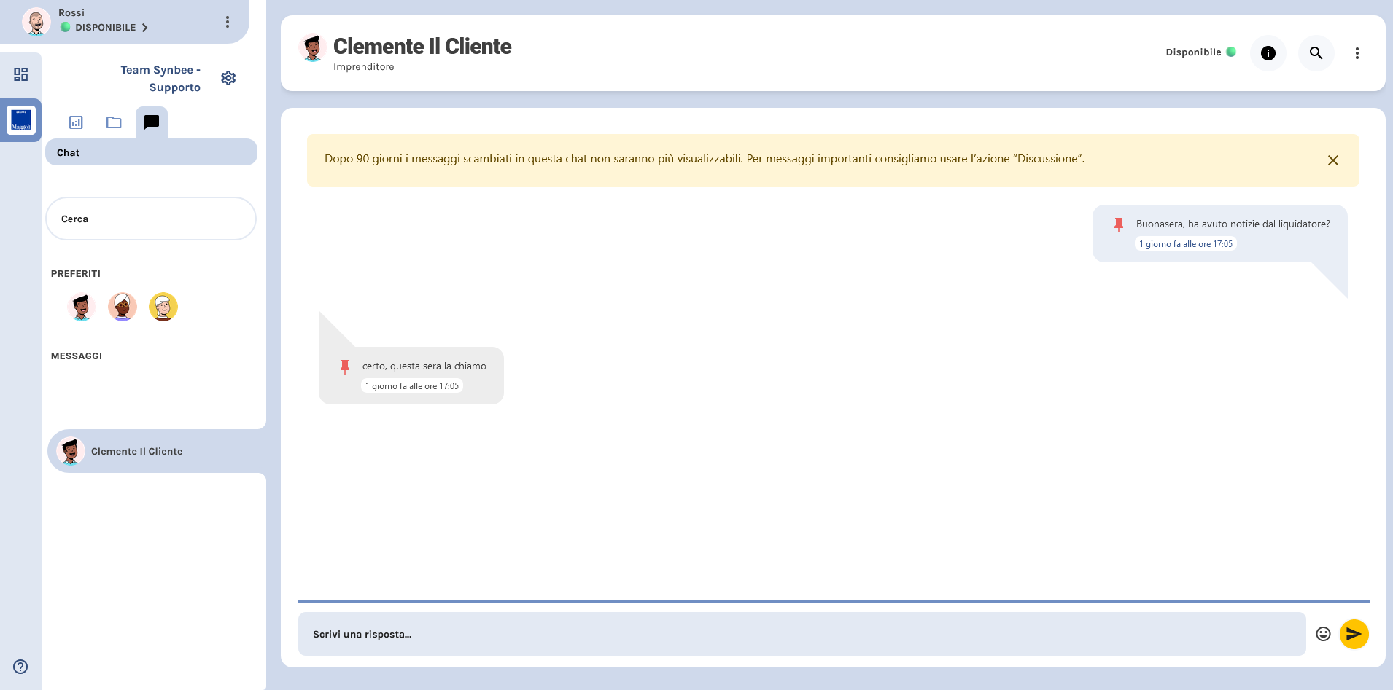The height and width of the screenshot is (690, 1393).
Task: Open the folder files tab
Action: point(114,122)
